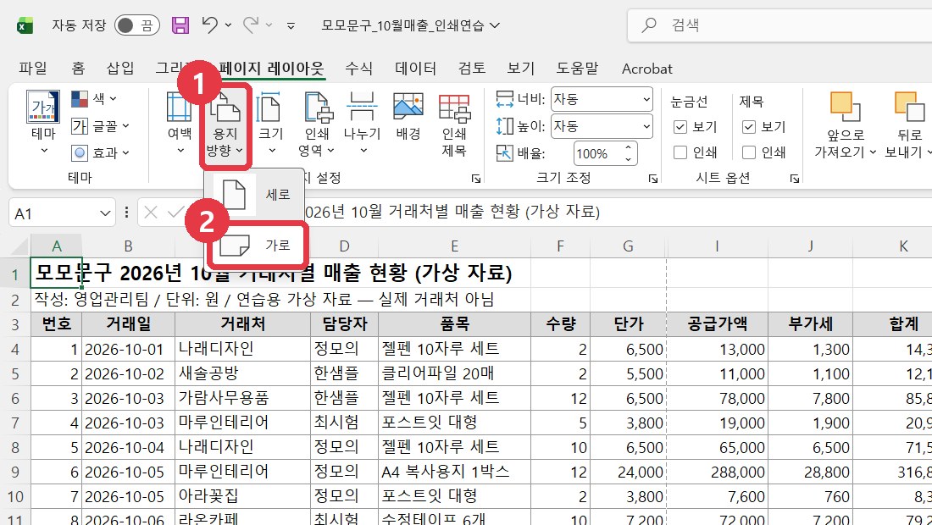Select row 3 header
The width and height of the screenshot is (932, 525).
click(x=15, y=324)
